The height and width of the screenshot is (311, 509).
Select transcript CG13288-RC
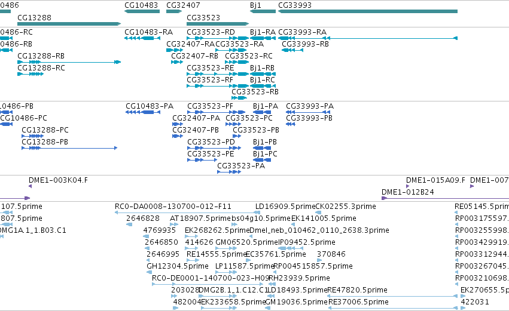31,74
